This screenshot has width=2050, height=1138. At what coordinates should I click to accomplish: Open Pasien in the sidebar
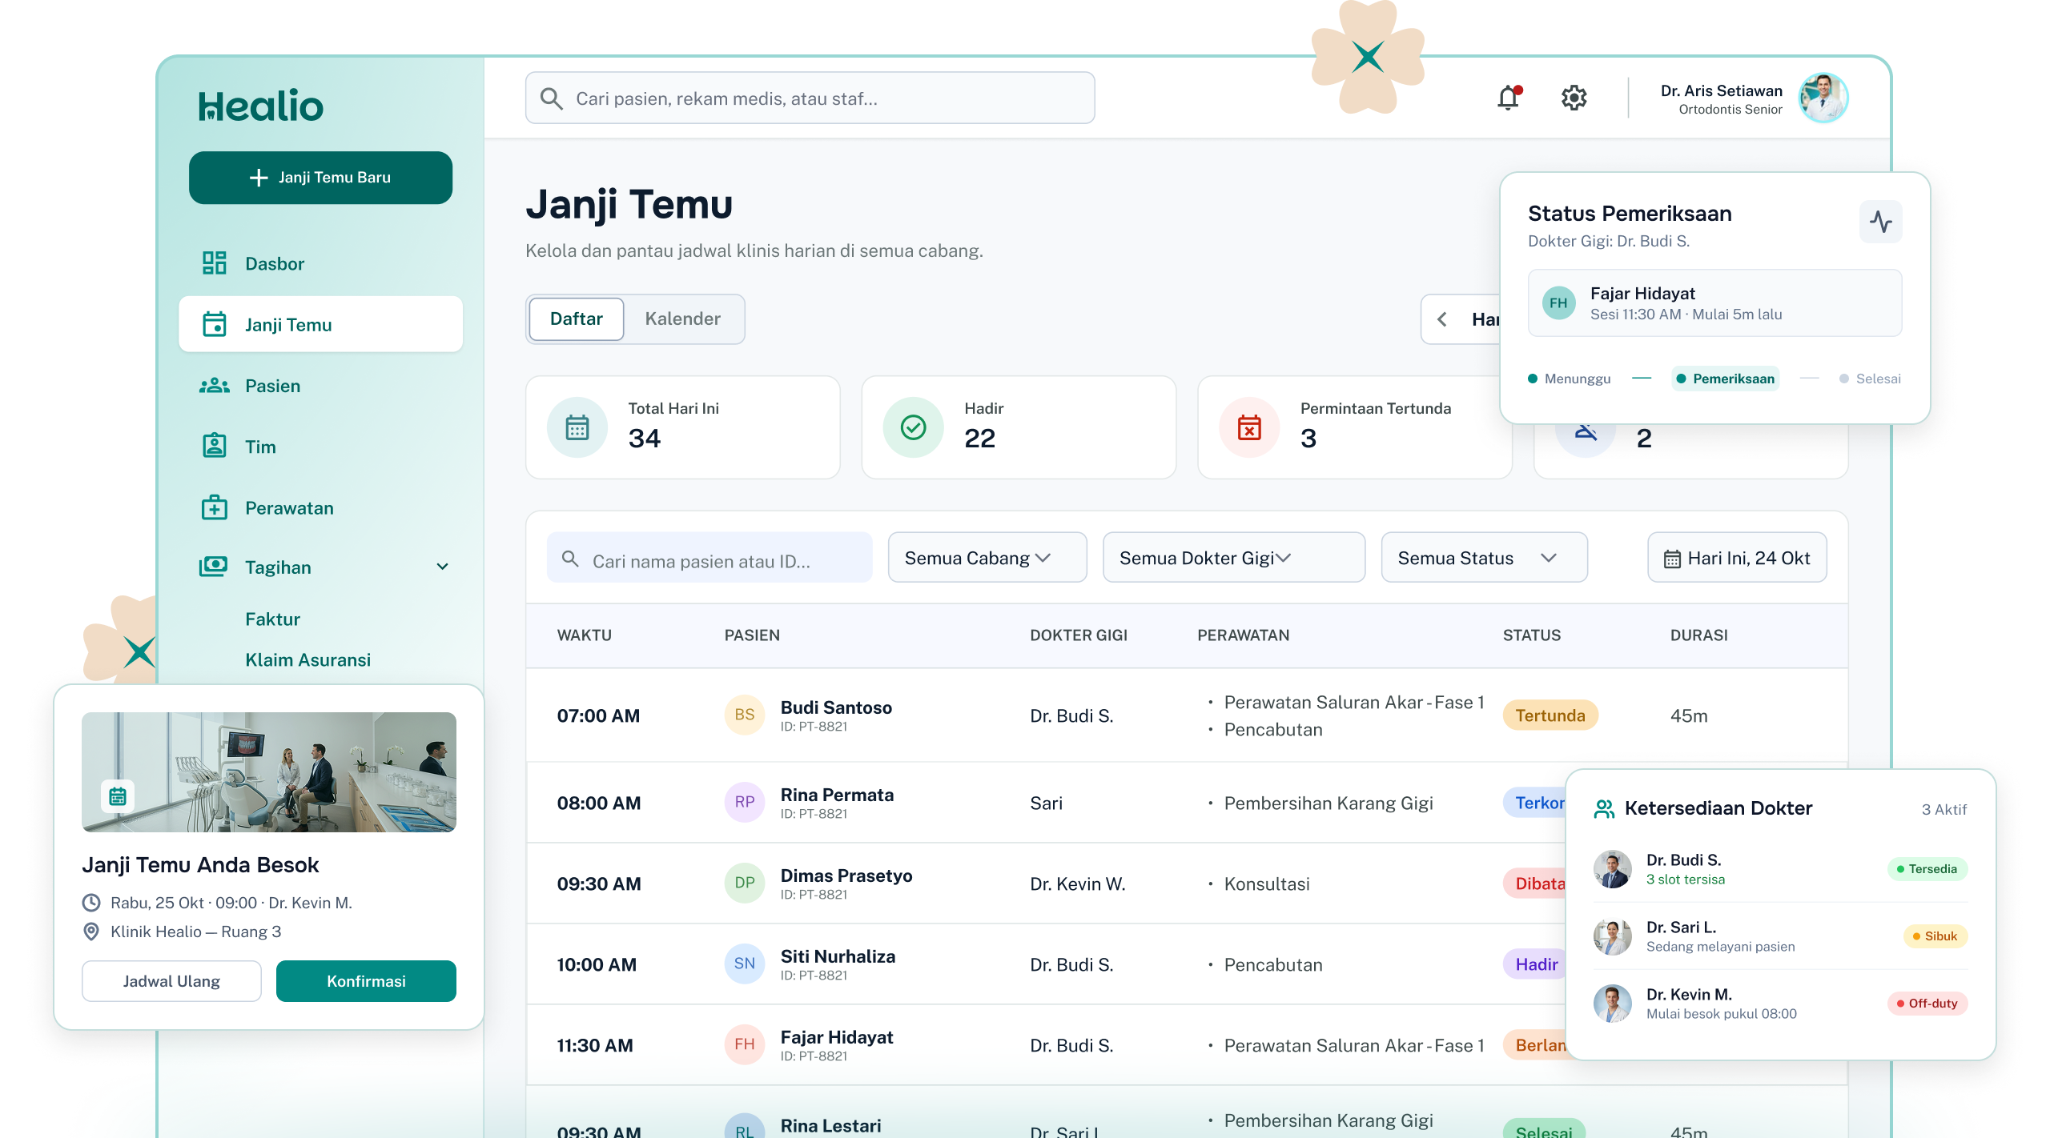(320, 386)
